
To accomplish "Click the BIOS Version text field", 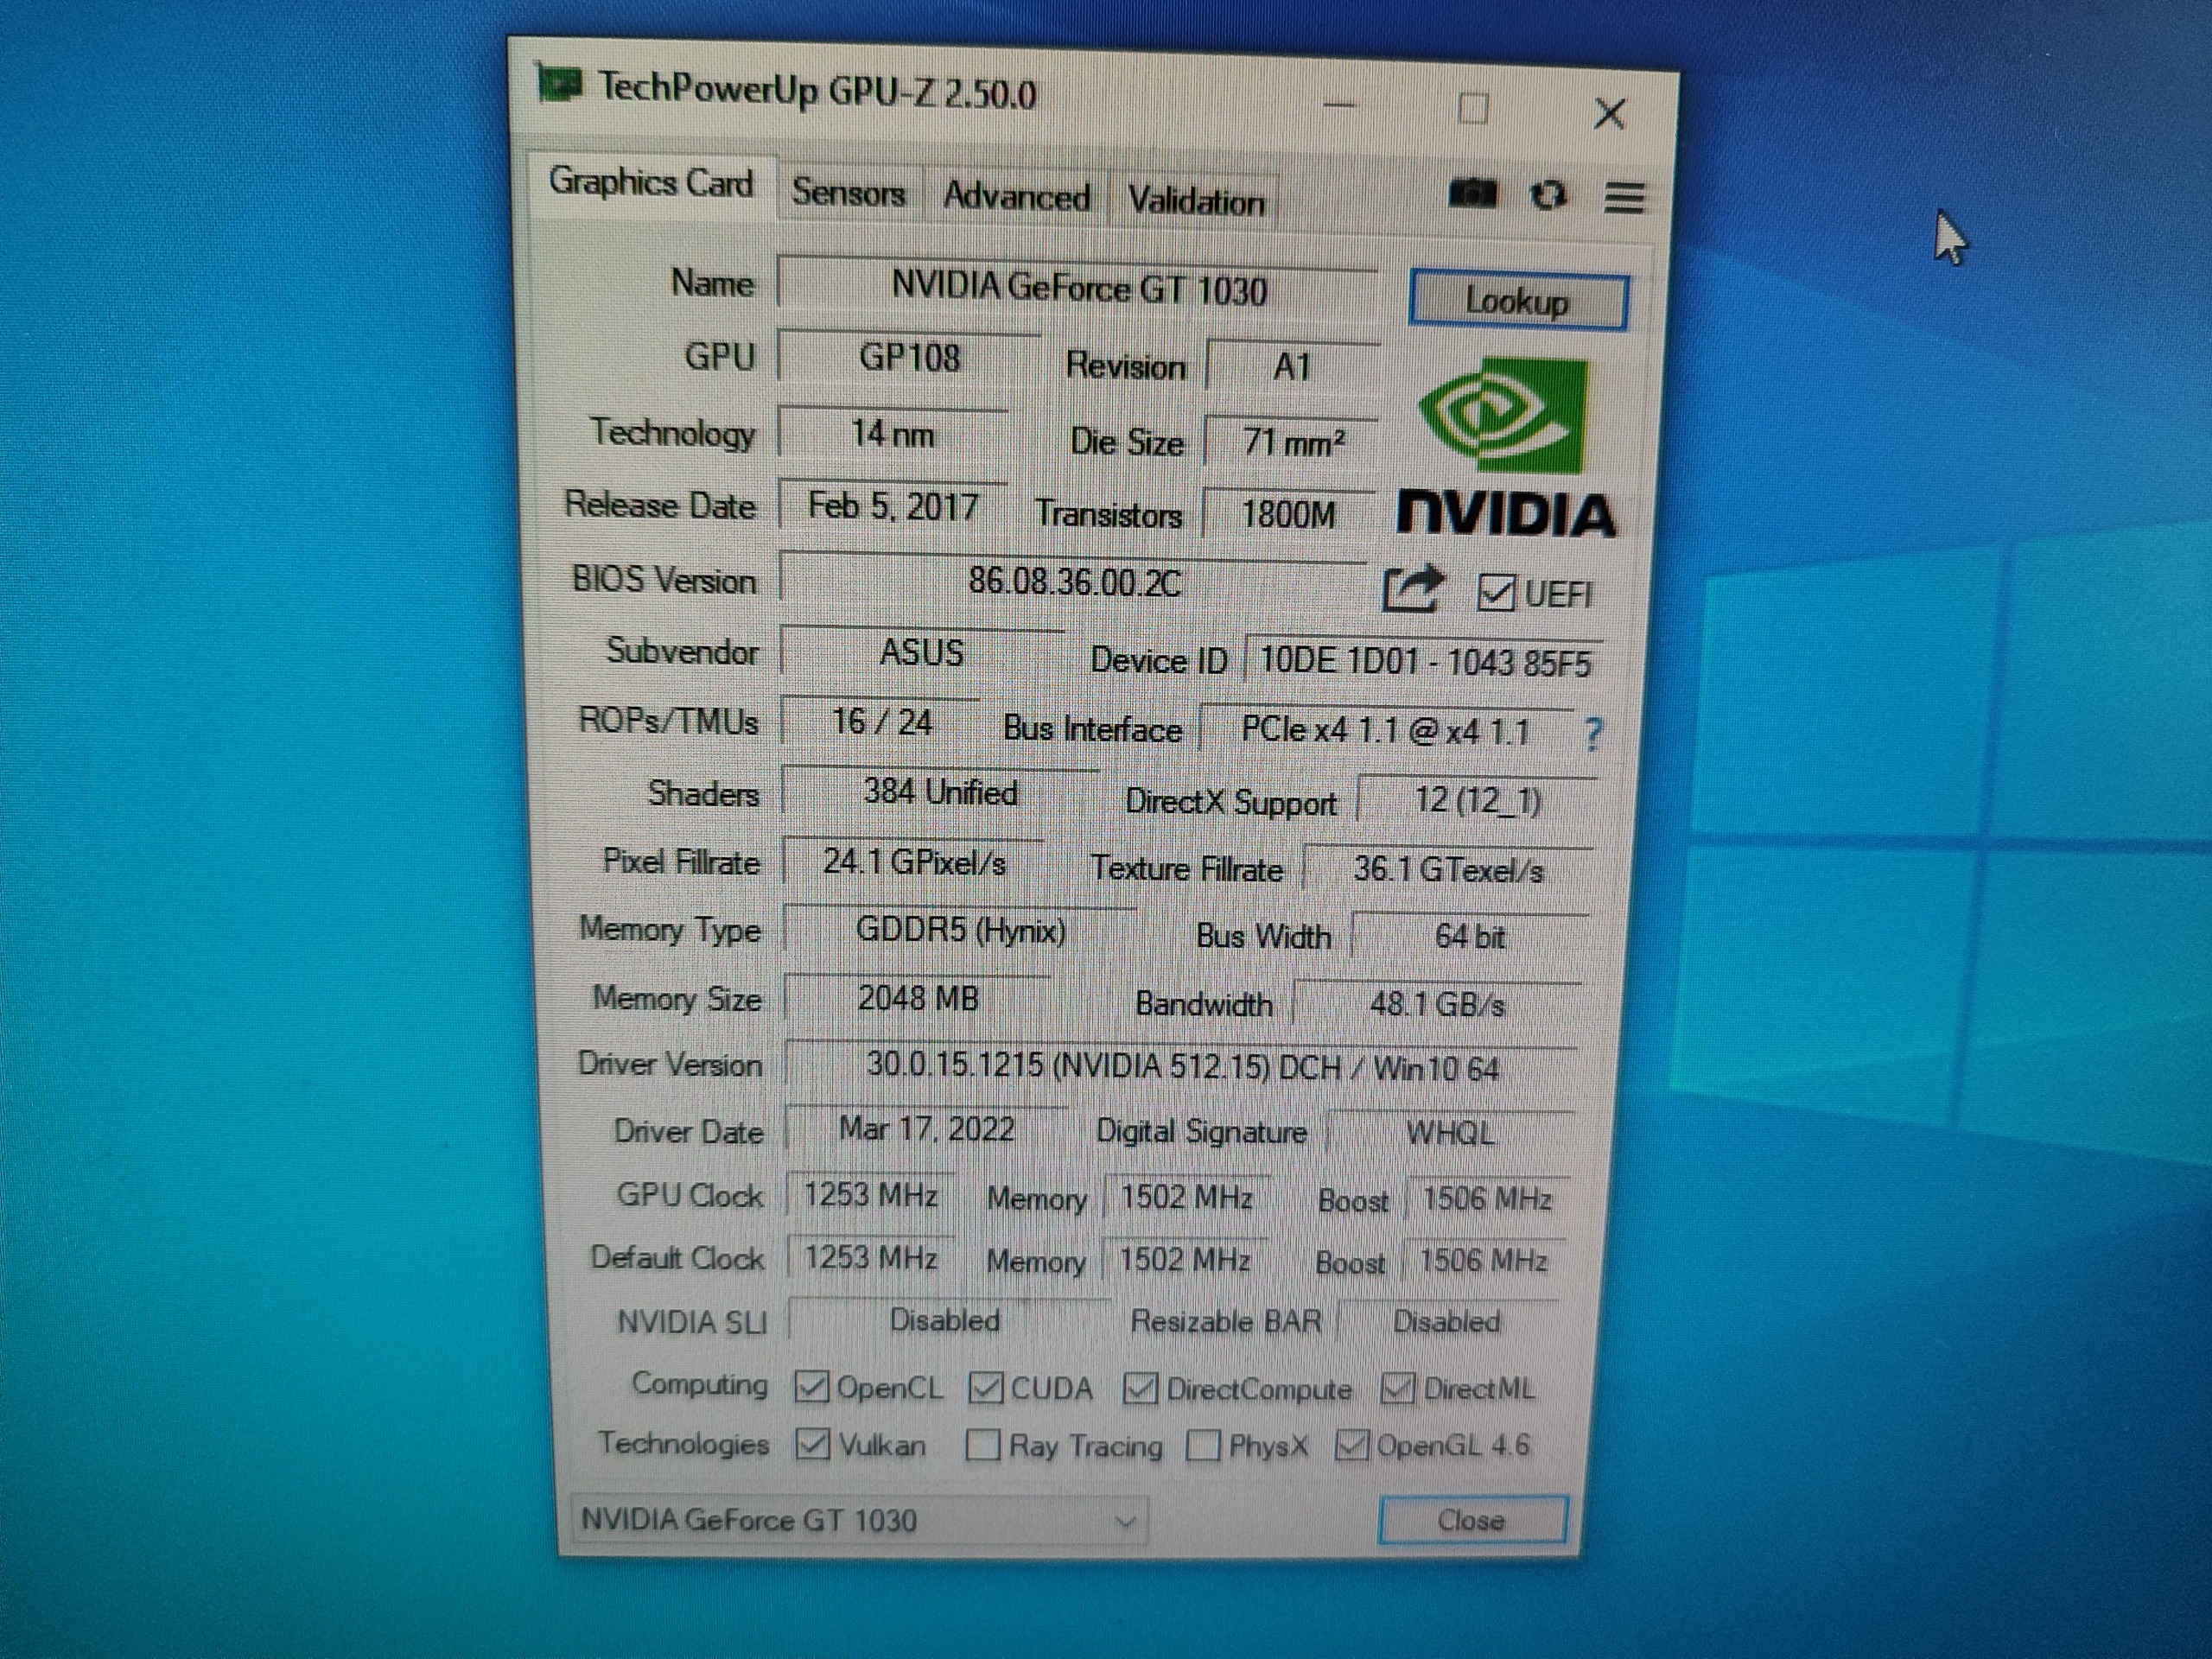I will tap(1074, 582).
